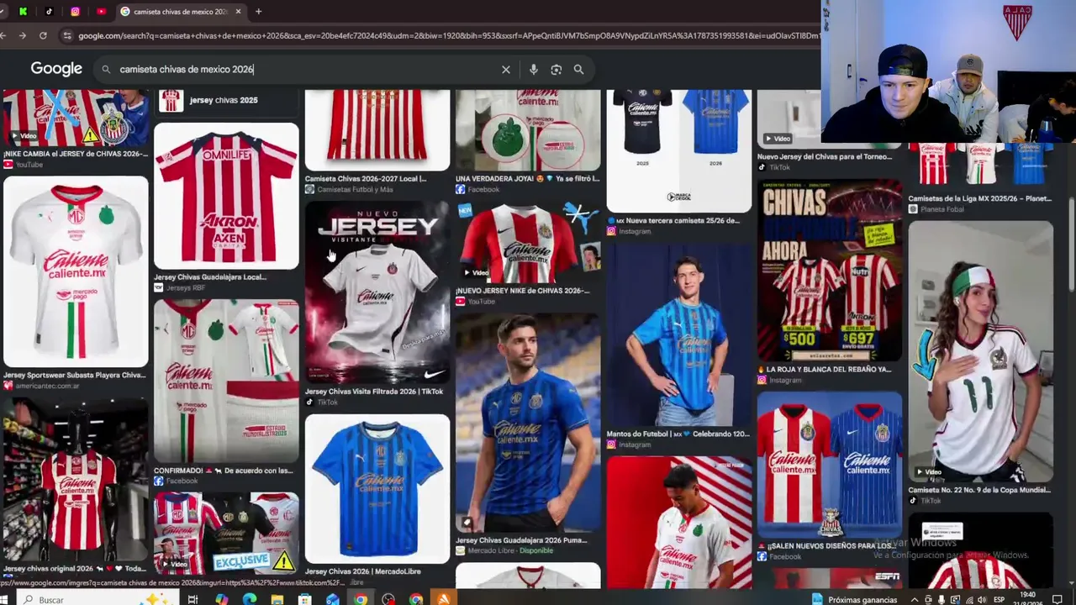This screenshot has height=605, width=1076.
Task: Launch Microsoft Edge from the taskbar
Action: [249, 599]
